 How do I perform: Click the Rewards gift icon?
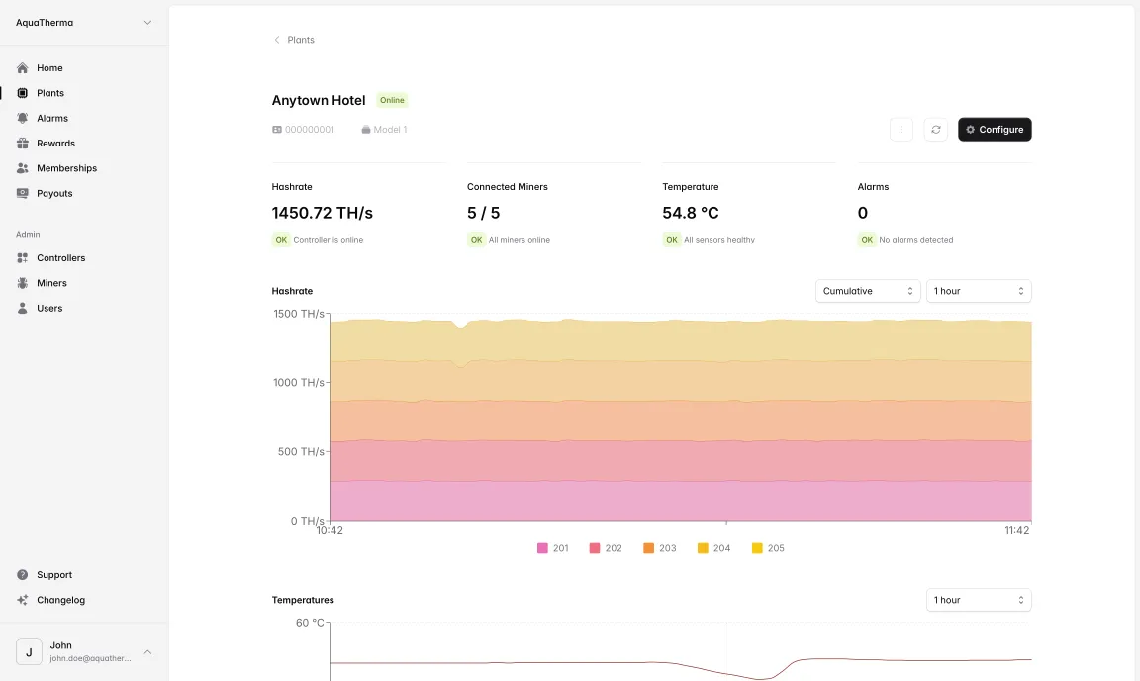[21, 143]
